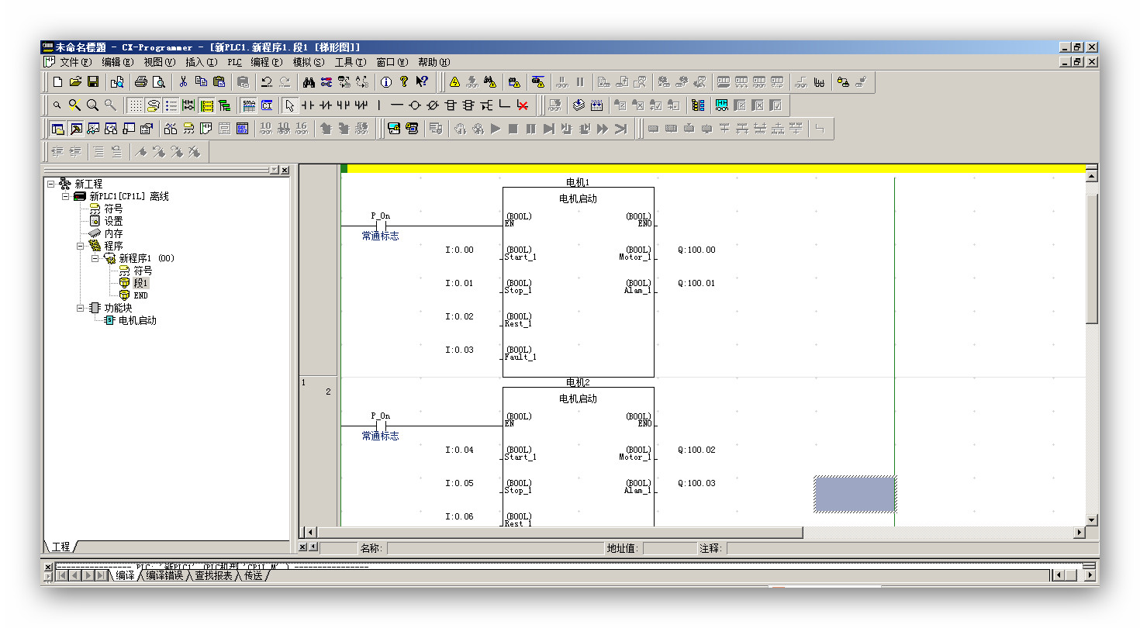
Task: Click the Print icon in the toolbar
Action: (x=140, y=81)
